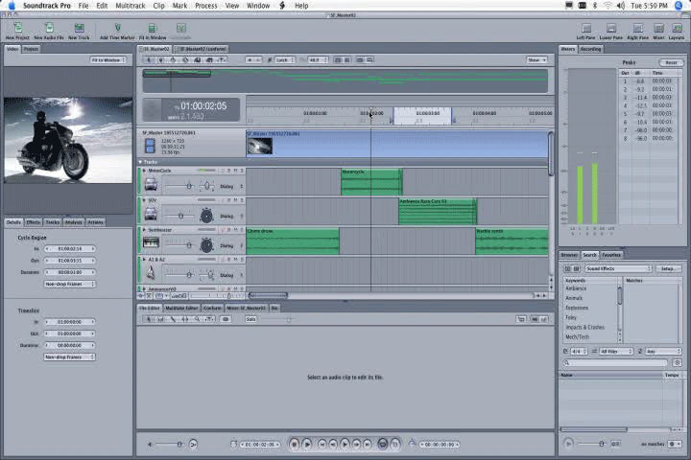This screenshot has width=691, height=460.
Task: Click the Add Time Marker icon
Action: click(117, 29)
